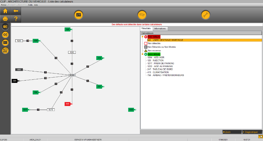The width and height of the screenshot is (263, 141).
Task: Collapse the 'Sans défauts' tree group
Action: (x=142, y=54)
